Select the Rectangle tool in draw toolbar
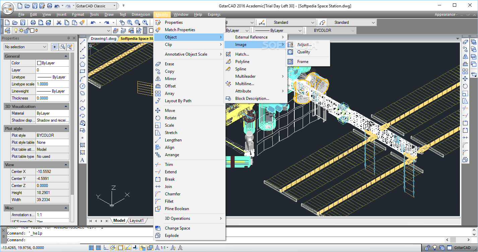 82,71
